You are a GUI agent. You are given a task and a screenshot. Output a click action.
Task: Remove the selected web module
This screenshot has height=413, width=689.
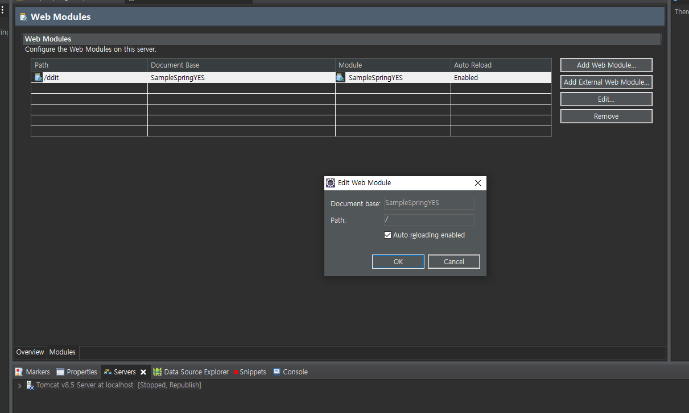[x=606, y=116]
